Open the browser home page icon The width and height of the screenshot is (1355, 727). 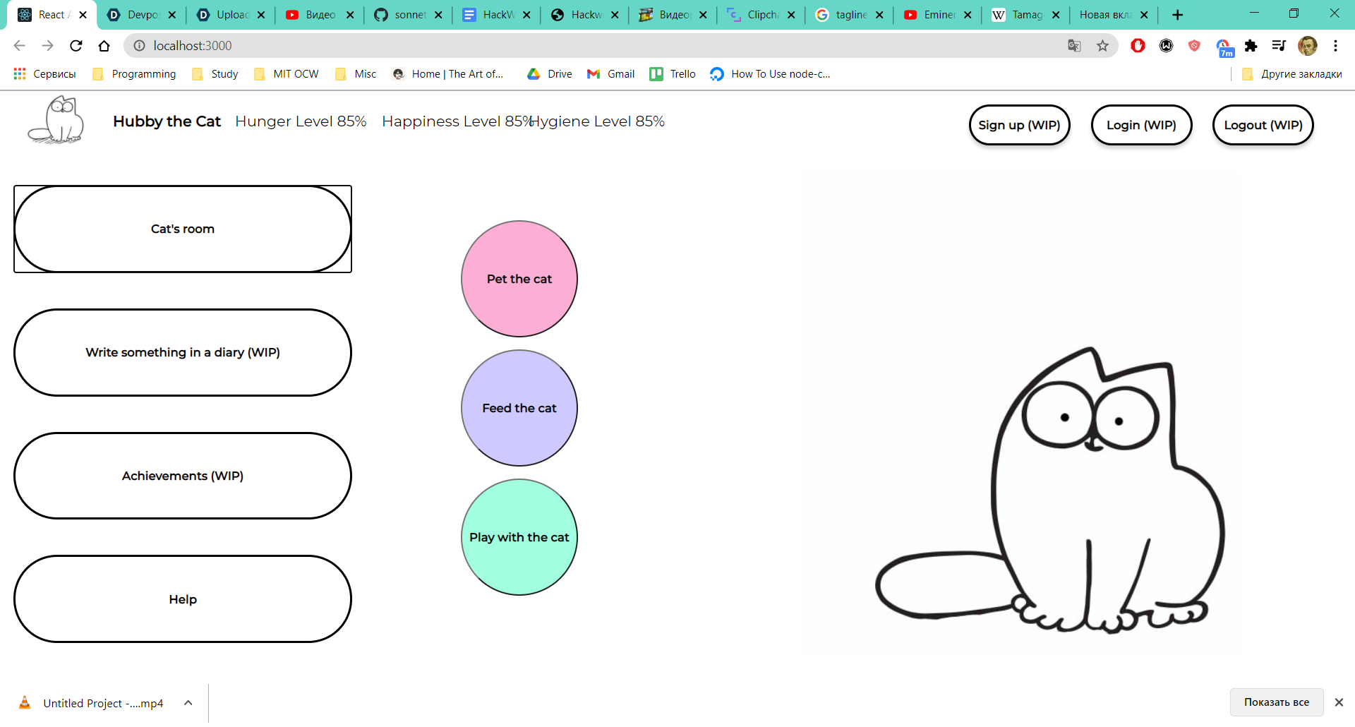104,46
